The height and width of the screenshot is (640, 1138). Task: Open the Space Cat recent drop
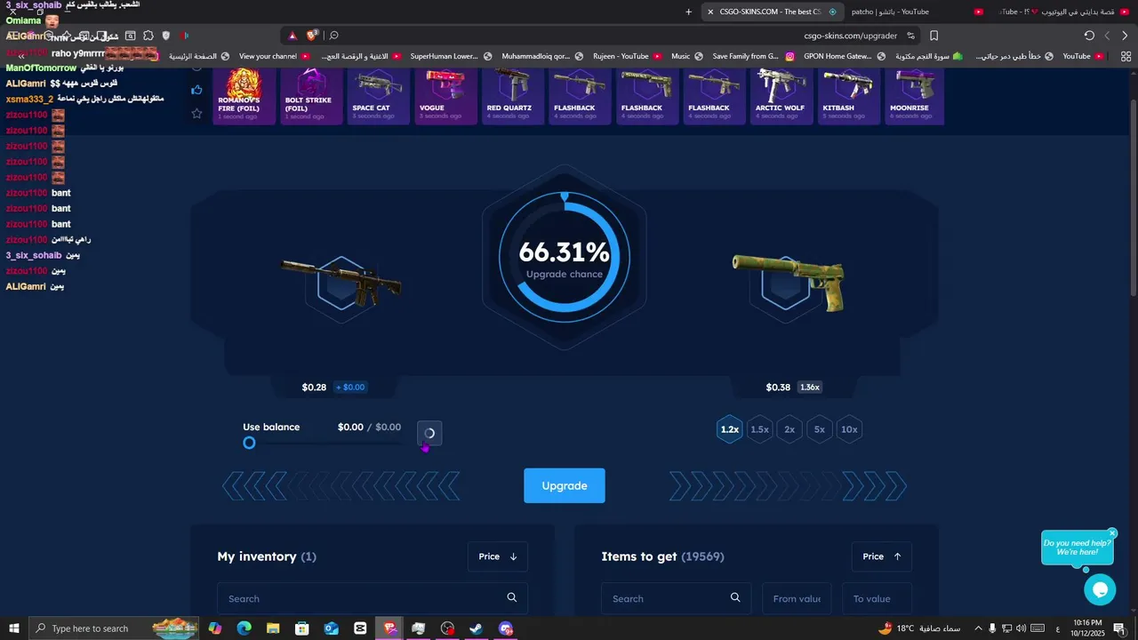378,96
